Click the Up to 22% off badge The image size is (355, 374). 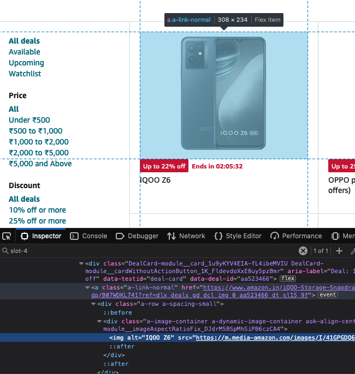pyautogui.click(x=164, y=166)
